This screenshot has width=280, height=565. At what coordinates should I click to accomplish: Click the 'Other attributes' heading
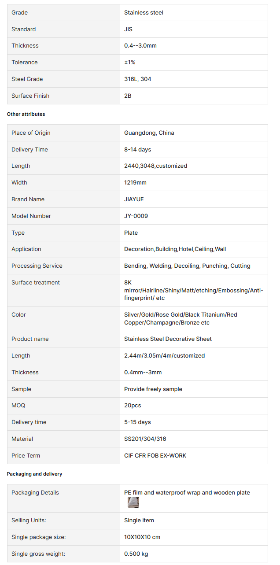pyautogui.click(x=26, y=114)
